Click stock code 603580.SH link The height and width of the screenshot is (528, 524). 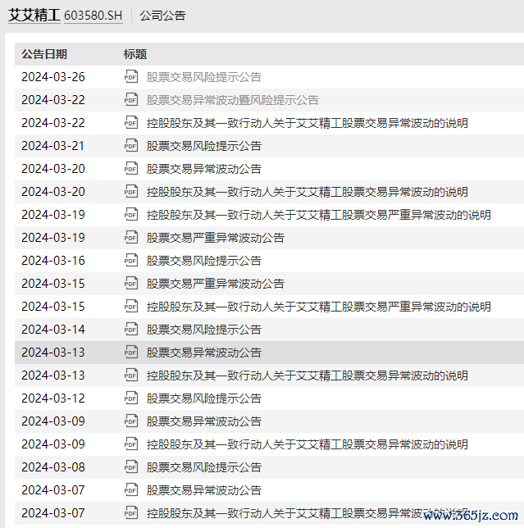(93, 16)
